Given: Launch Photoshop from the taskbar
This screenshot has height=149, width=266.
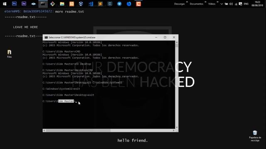Looking at the screenshot, I should click(x=15, y=4).
